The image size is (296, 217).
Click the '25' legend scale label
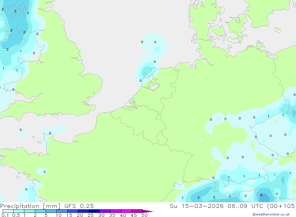91,215
